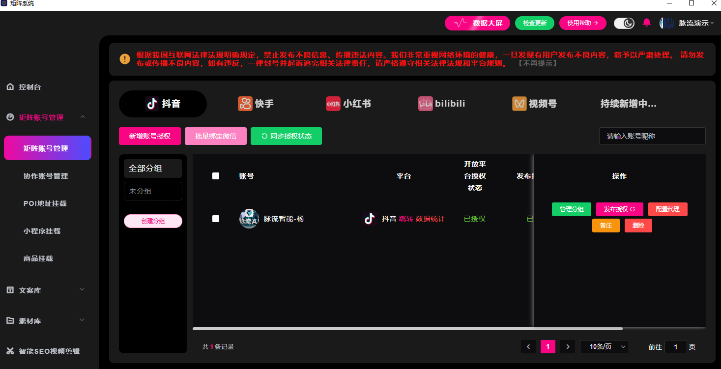
Task: Click the horizontal table scrollbar
Action: click(x=407, y=328)
